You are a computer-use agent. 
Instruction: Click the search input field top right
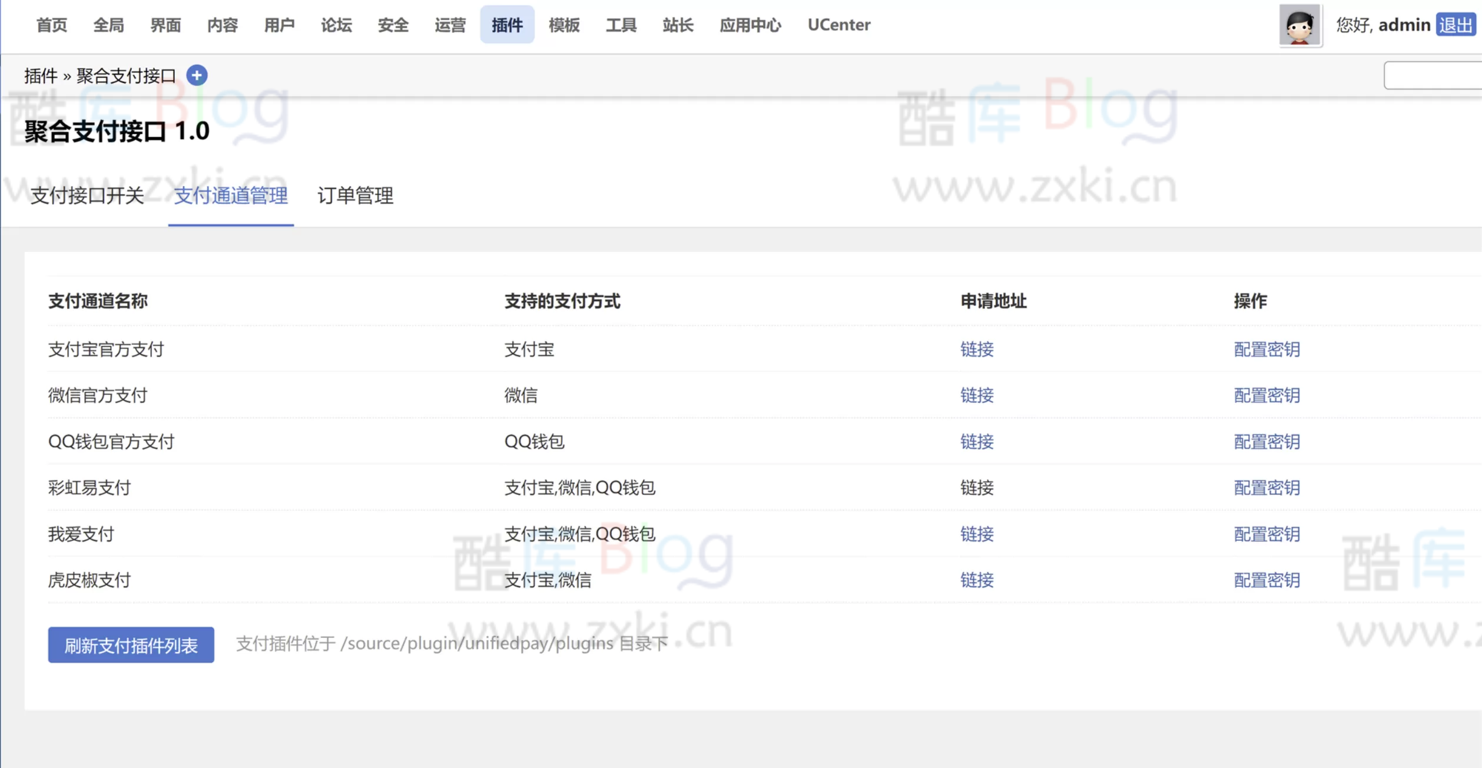[1437, 75]
